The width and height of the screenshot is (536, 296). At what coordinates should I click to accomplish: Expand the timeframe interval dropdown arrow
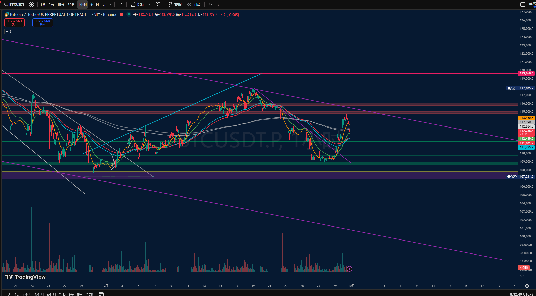pyautogui.click(x=110, y=4)
